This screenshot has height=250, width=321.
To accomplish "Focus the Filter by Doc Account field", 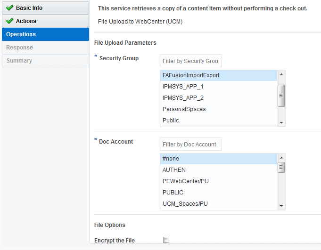I will tap(191, 145).
